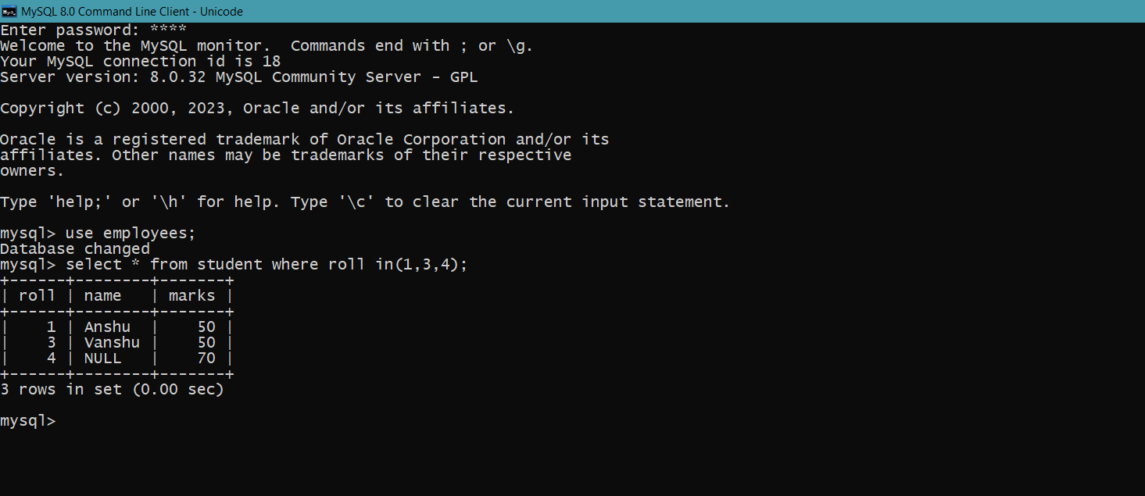
Task: Click the 'Type help;' instruction line
Action: click(365, 202)
